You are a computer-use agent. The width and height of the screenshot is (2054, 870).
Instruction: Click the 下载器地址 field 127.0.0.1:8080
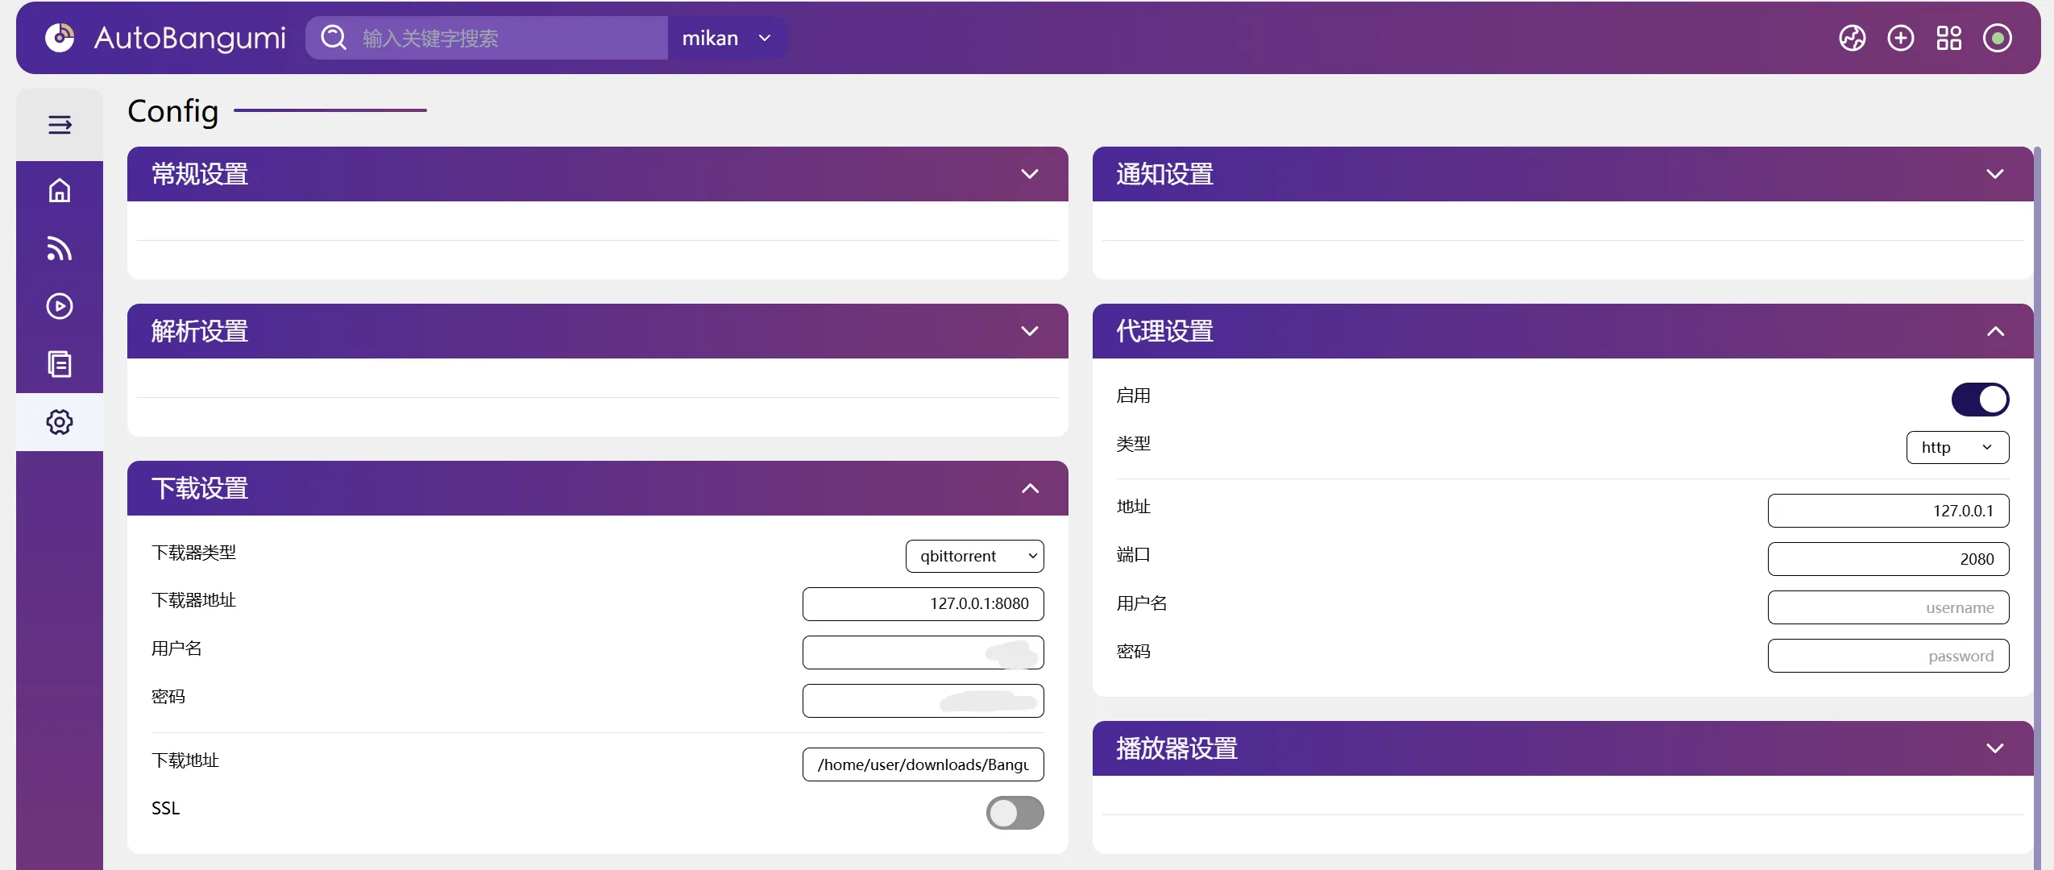[x=923, y=604]
